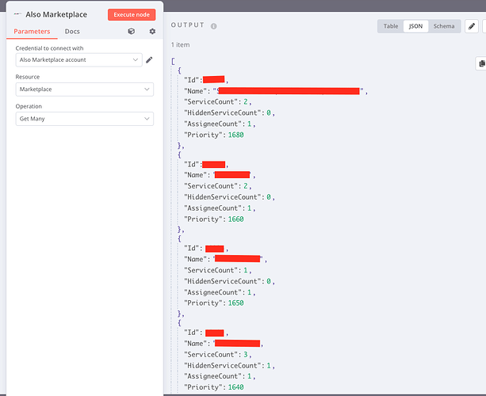Open the Docs tab
Screen dimensions: 486x396
pos(72,31)
